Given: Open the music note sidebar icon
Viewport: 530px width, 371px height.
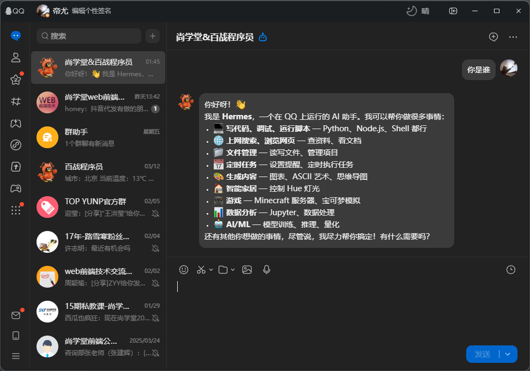Looking at the screenshot, I should click(x=16, y=145).
